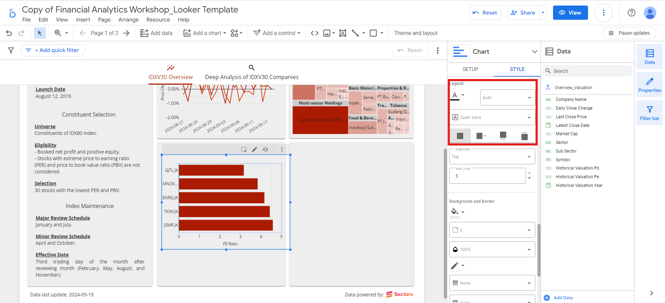
Task: Open Add a control dropdown
Action: (277, 33)
